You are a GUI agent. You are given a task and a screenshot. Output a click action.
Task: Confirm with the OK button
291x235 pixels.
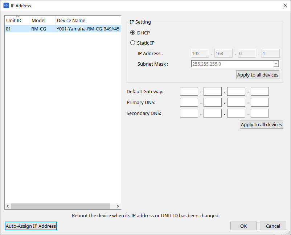pyautogui.click(x=243, y=226)
